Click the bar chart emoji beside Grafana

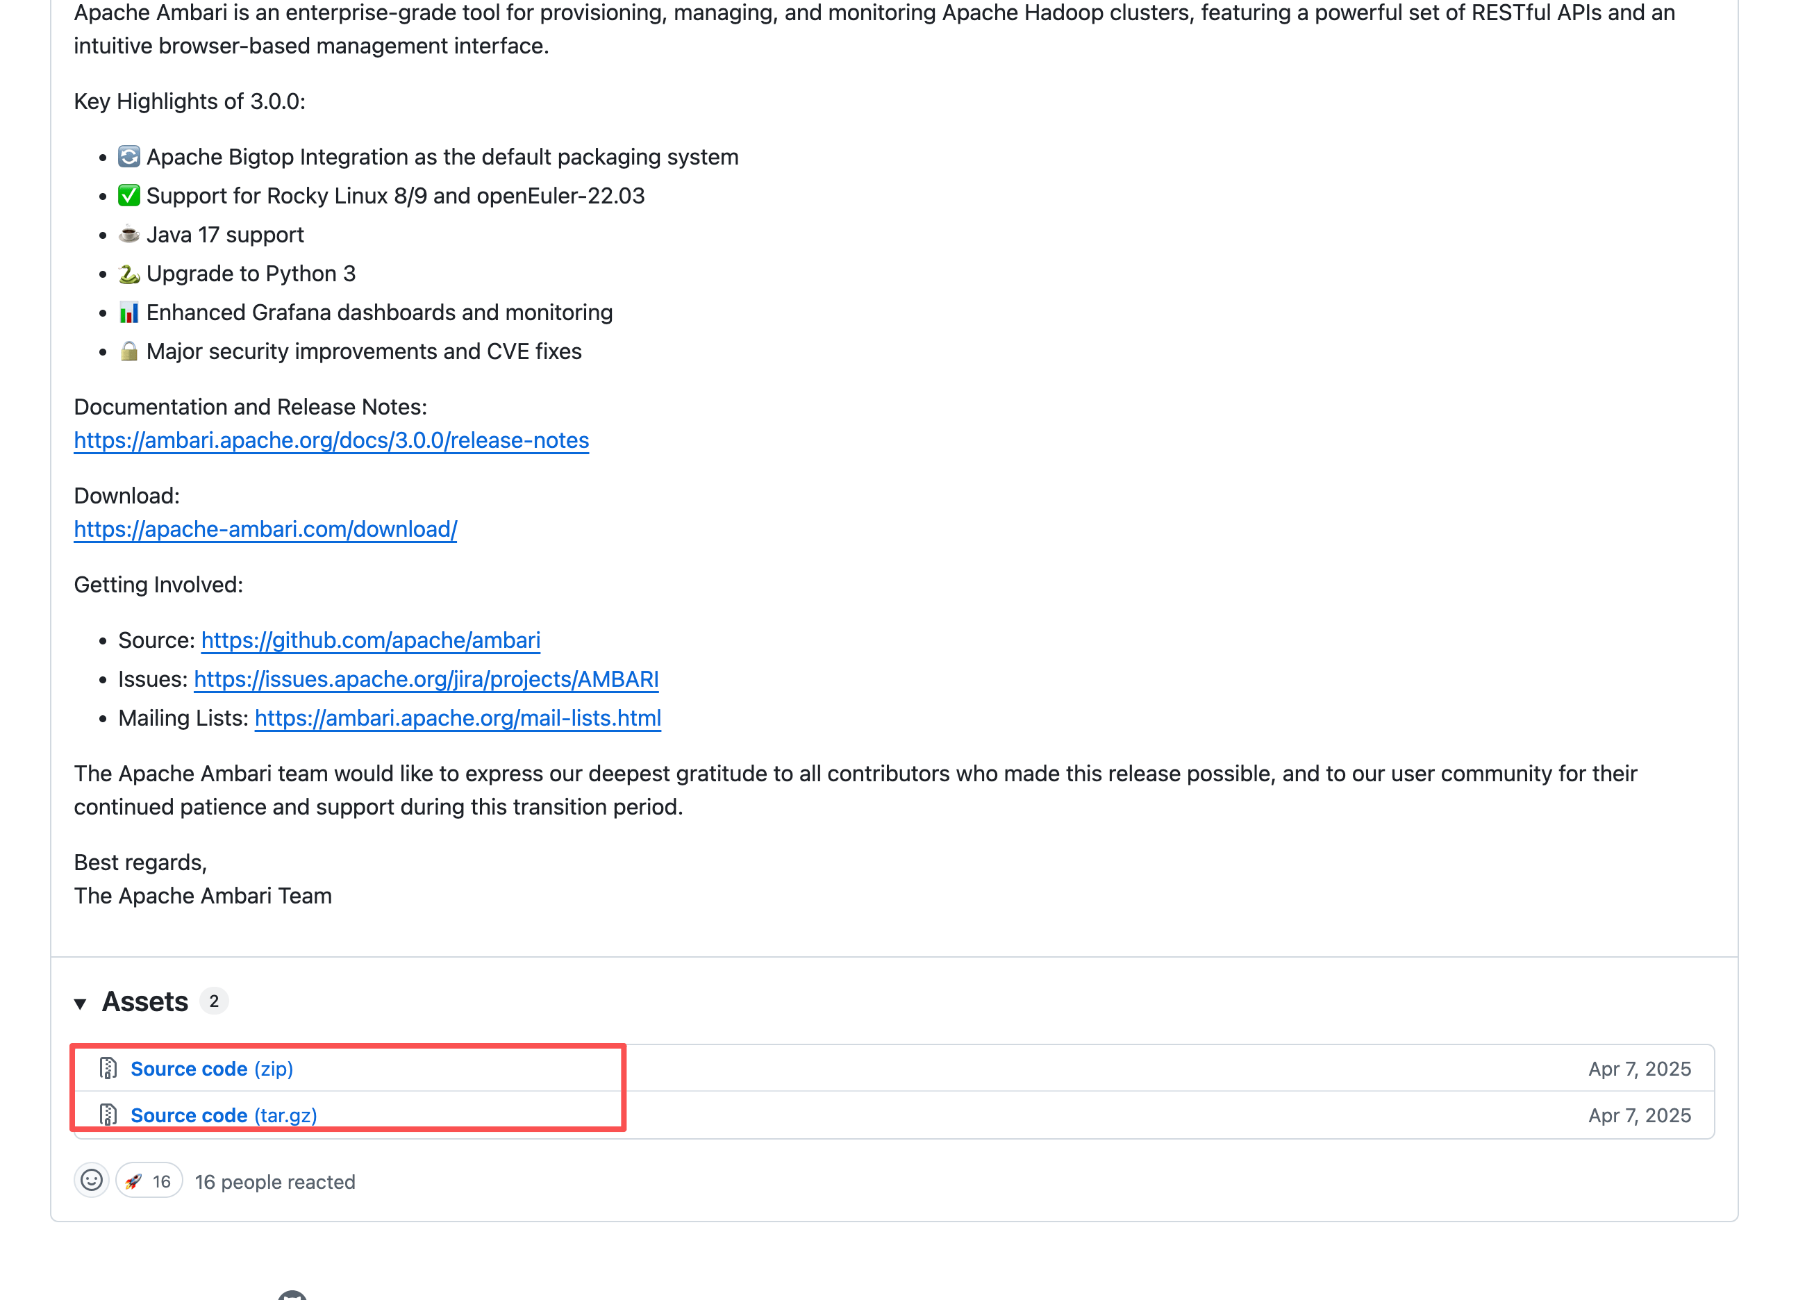[128, 312]
